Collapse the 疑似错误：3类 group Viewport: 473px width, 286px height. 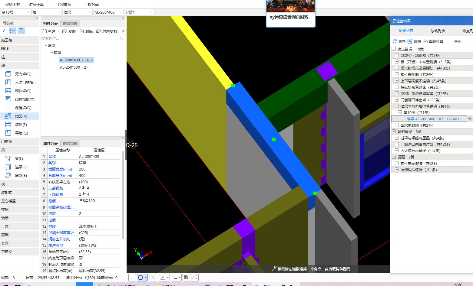click(394, 132)
